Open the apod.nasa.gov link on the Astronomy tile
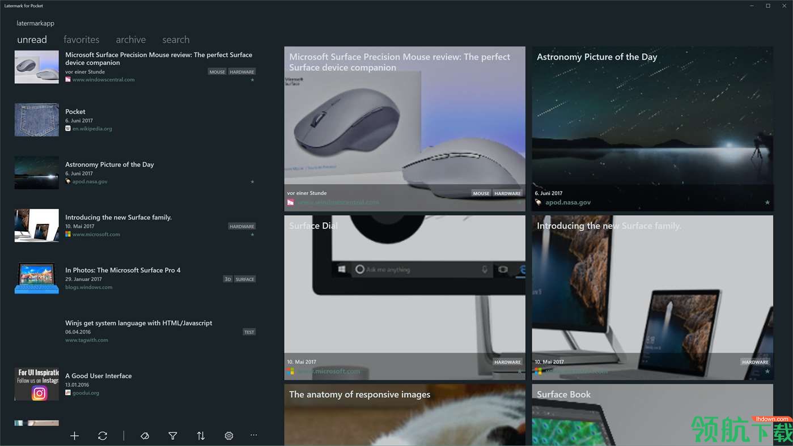Viewport: 793px width, 446px height. [x=568, y=202]
